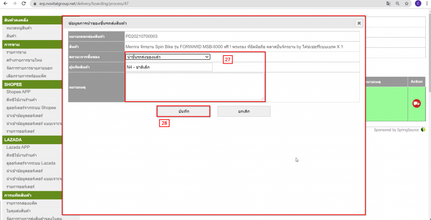431x220 pixels.
Task: Click the ยกเลิก cancel button
Action: pyautogui.click(x=244, y=111)
